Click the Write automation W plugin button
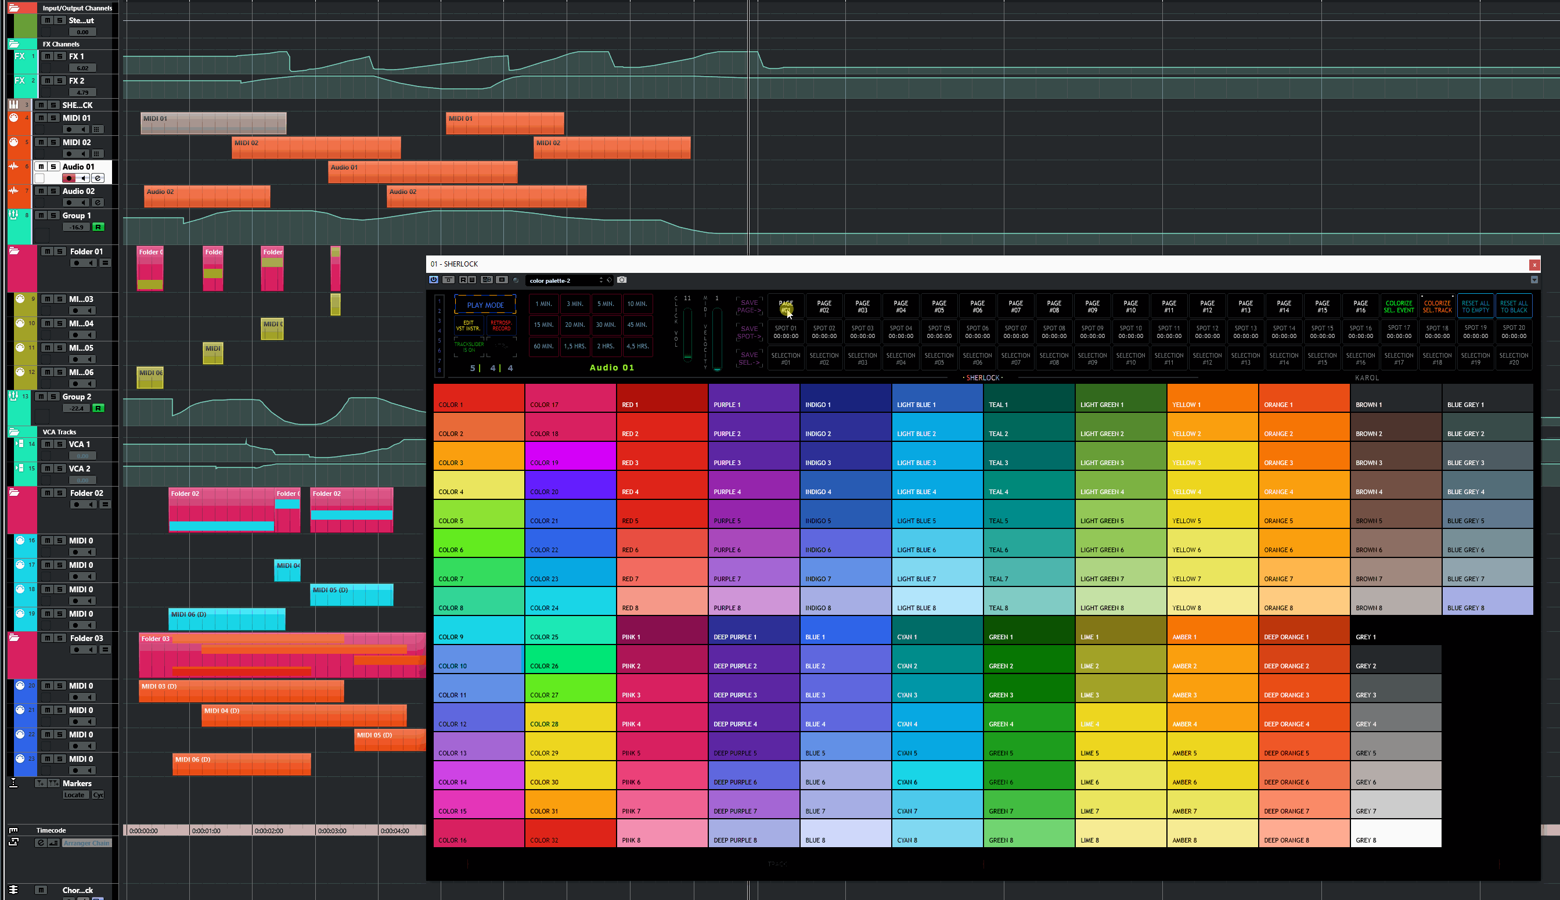 pos(472,280)
